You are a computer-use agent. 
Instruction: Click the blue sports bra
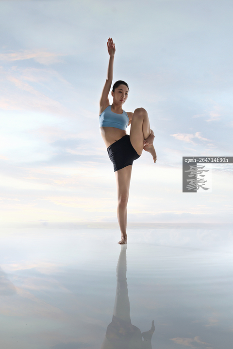pyautogui.click(x=114, y=118)
